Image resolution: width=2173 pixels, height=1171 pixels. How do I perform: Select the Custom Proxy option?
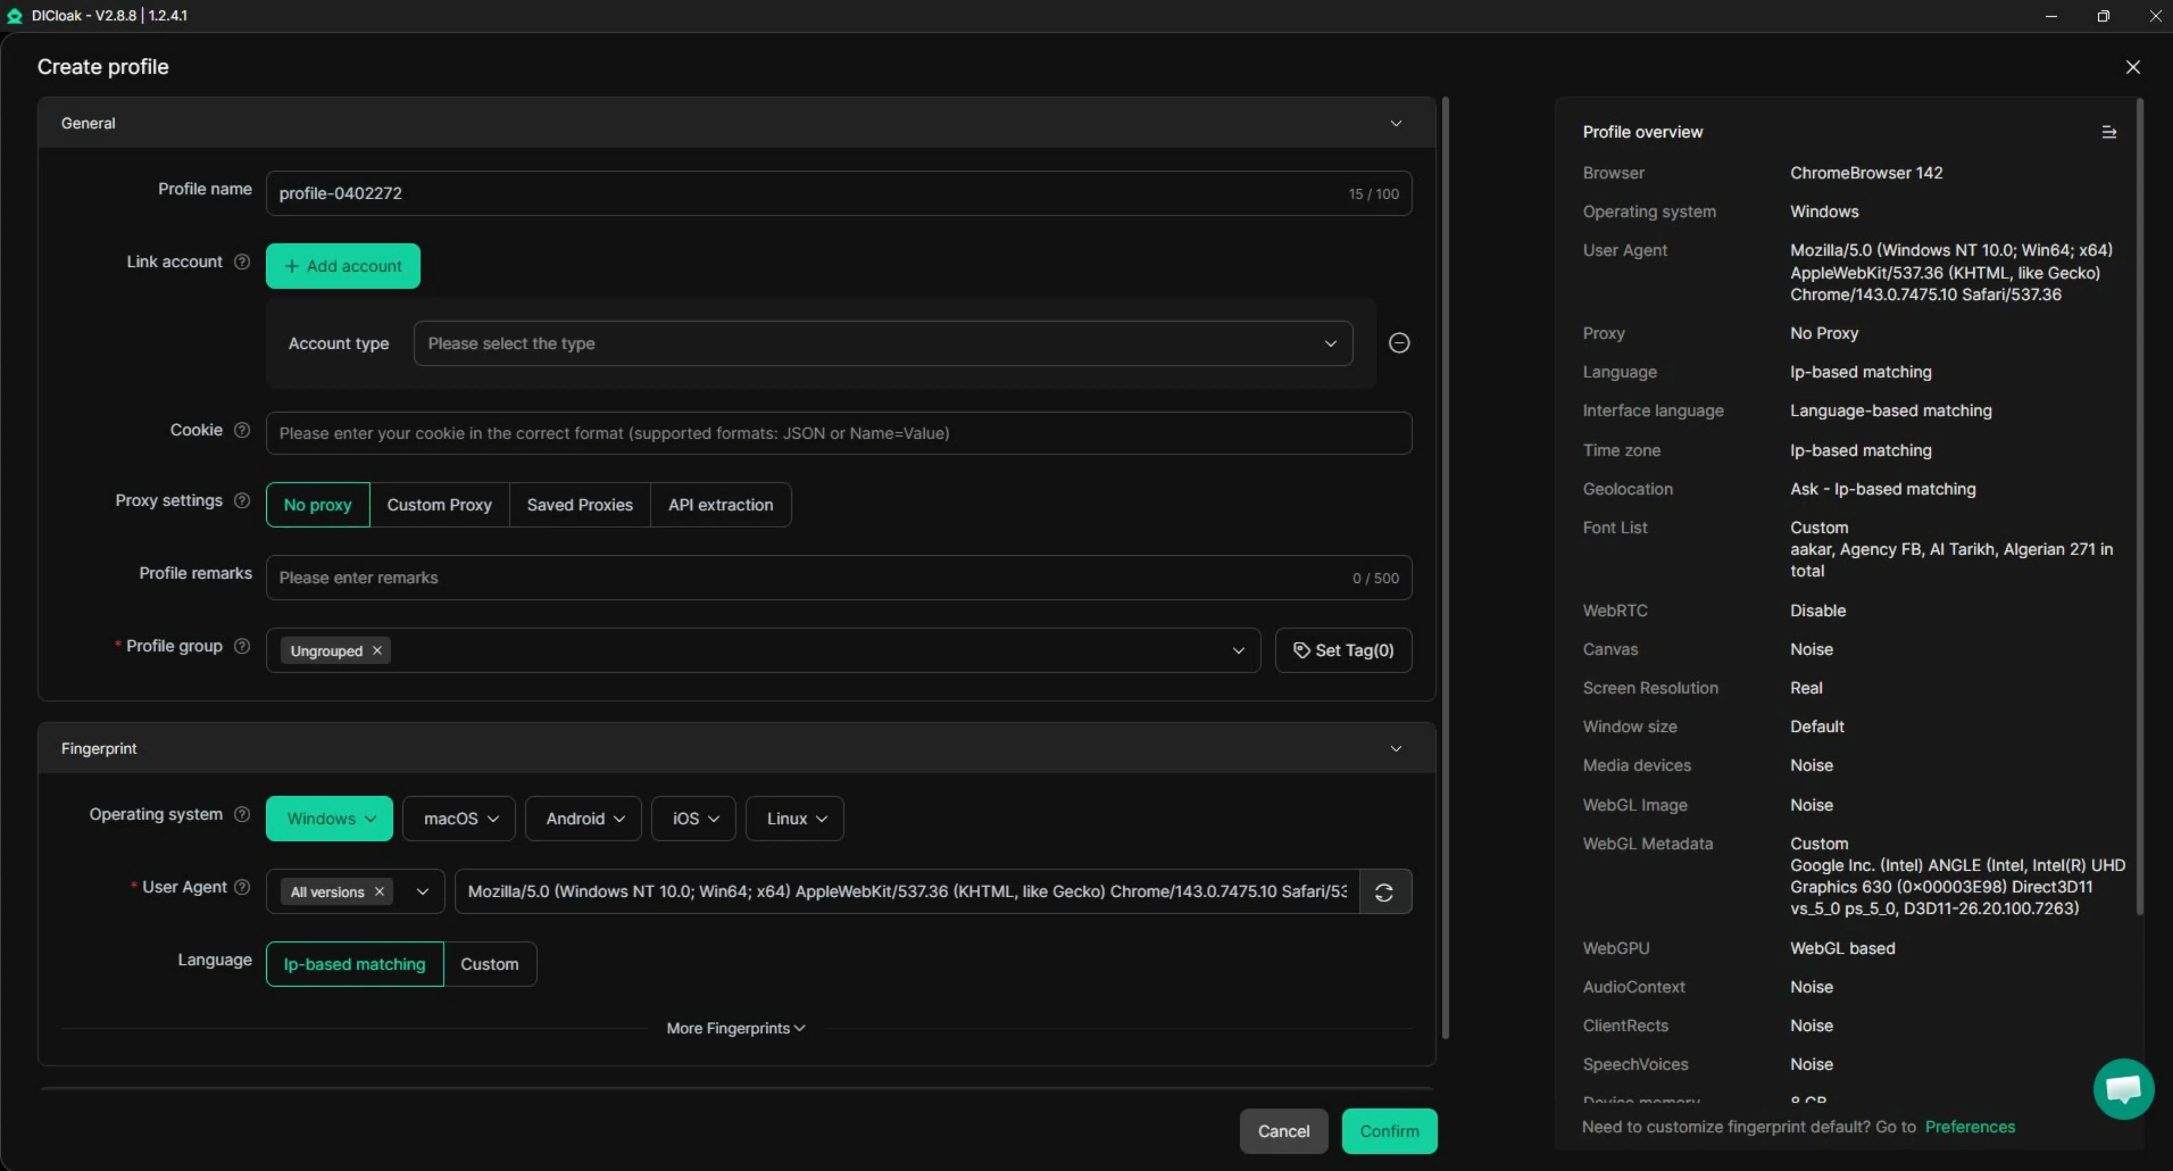[x=439, y=505]
